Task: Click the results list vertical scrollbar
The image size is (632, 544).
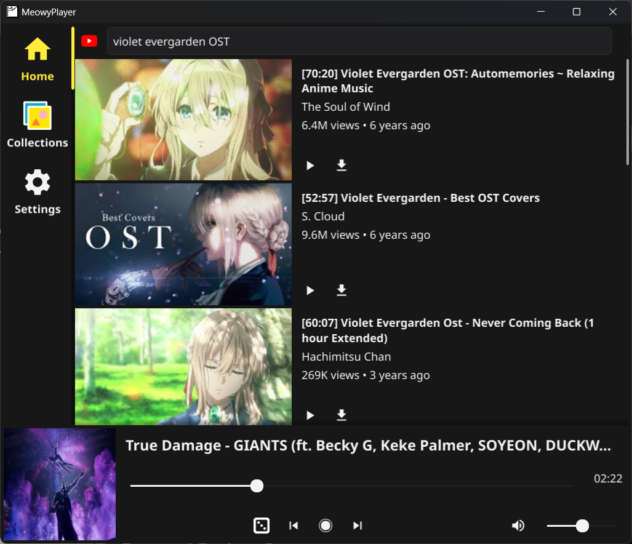Action: point(628,112)
